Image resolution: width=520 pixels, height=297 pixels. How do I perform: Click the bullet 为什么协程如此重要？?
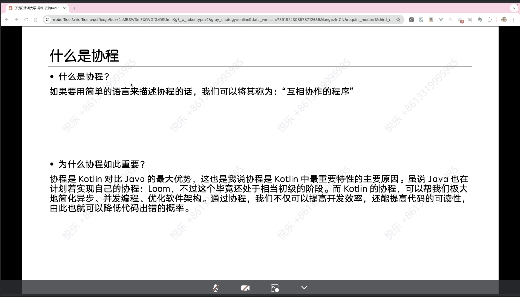[102, 164]
